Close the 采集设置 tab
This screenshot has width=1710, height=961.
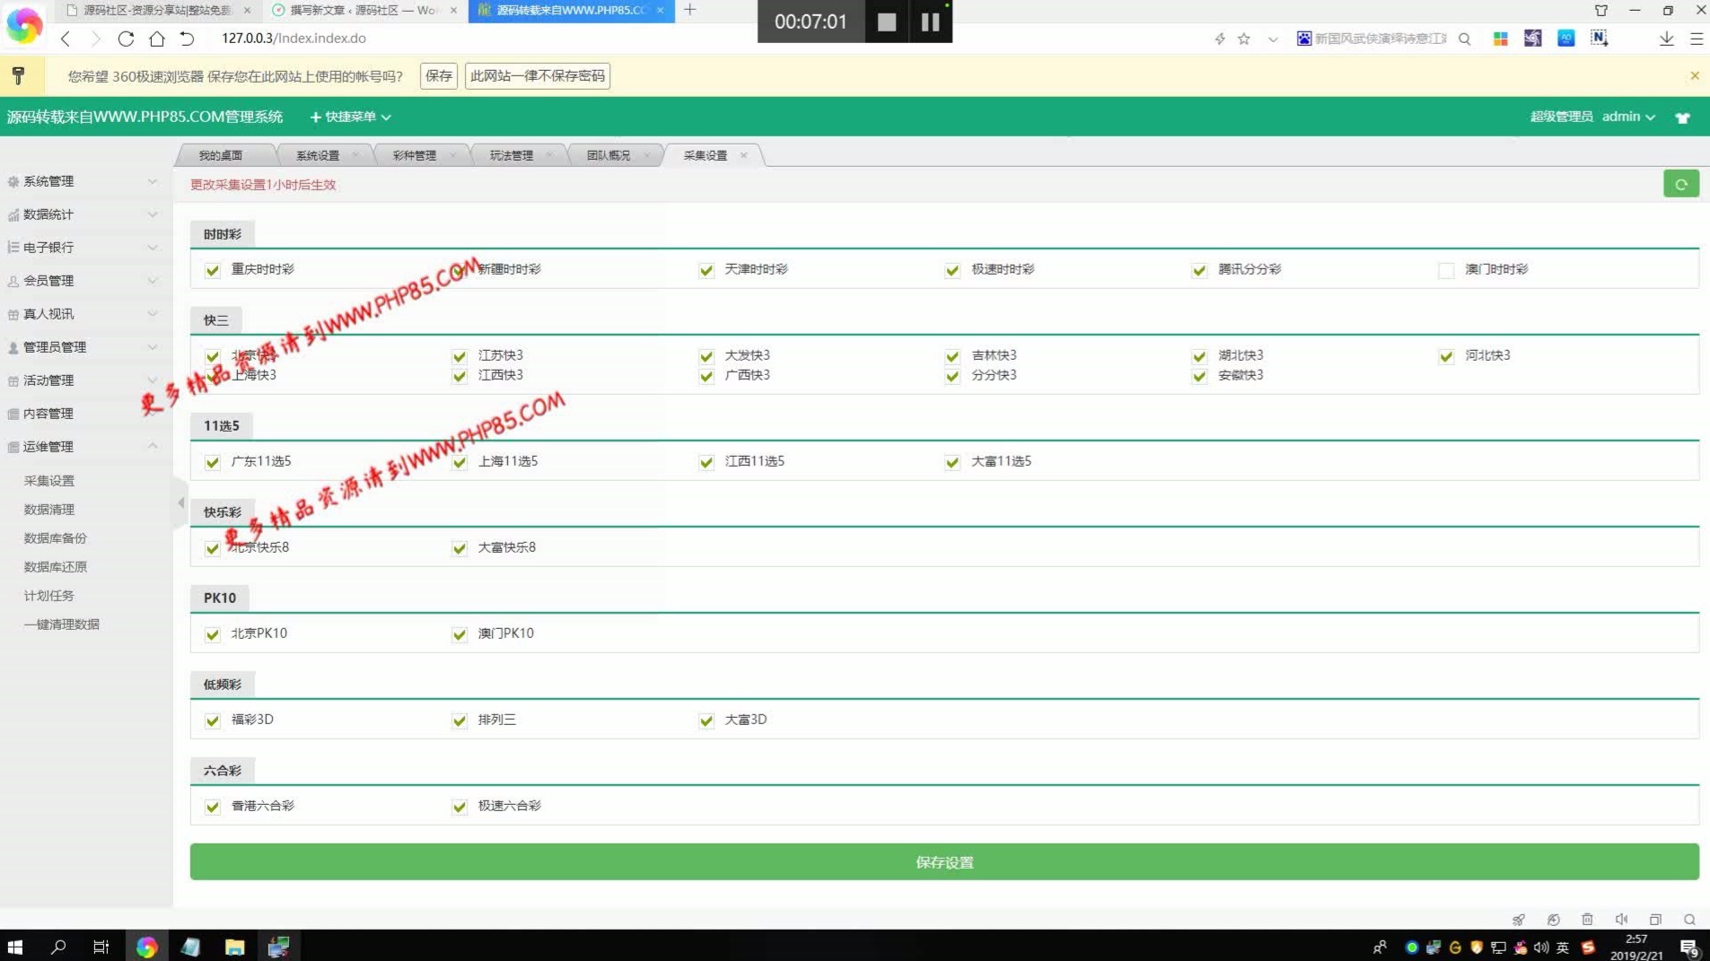coord(743,155)
